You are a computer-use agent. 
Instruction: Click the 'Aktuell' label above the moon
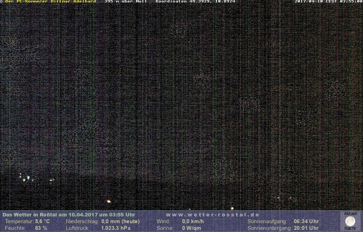350,214
